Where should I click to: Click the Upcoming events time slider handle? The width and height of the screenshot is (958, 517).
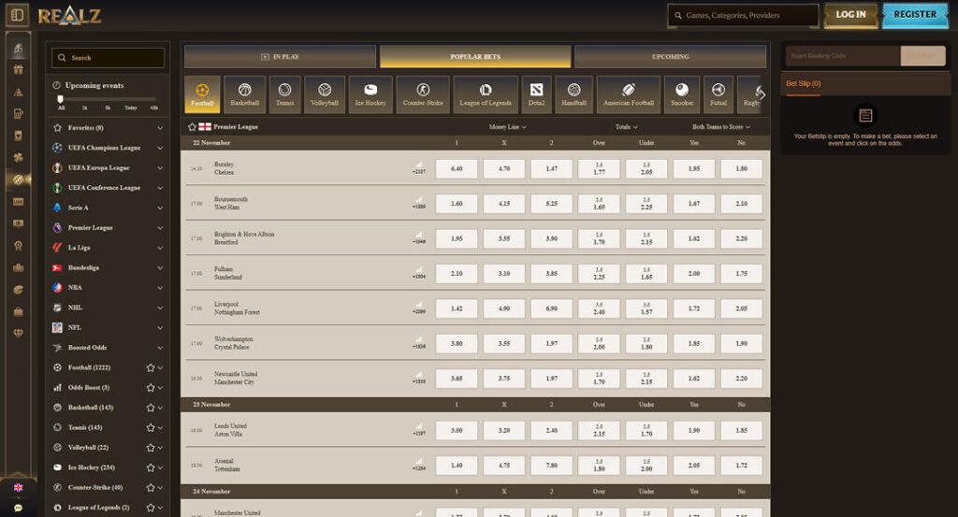pos(61,98)
